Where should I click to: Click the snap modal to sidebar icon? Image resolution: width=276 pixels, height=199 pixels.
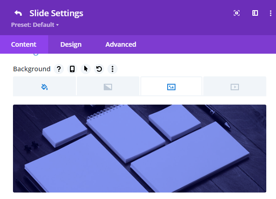[x=255, y=13]
